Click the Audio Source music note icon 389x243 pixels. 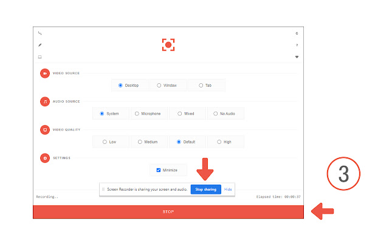coord(45,101)
